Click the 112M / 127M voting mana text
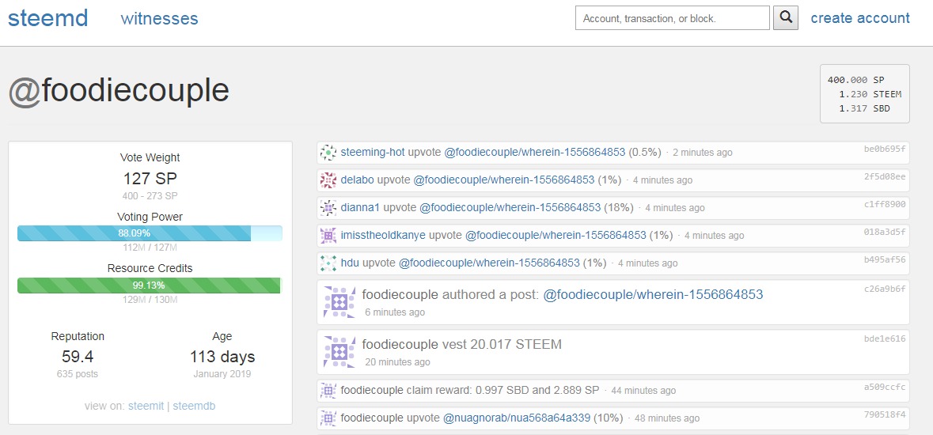The image size is (933, 435). (150, 248)
